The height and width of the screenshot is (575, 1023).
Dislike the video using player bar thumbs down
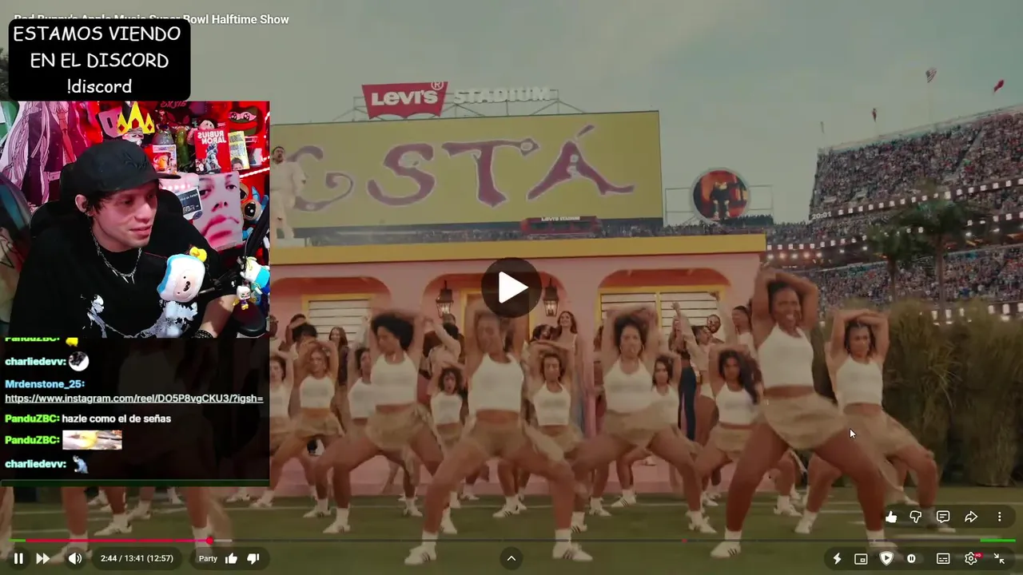click(x=253, y=558)
